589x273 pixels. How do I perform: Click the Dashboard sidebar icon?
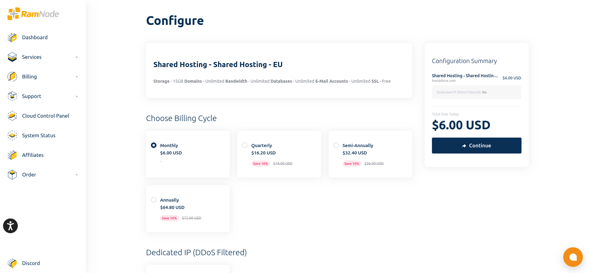[x=12, y=37]
